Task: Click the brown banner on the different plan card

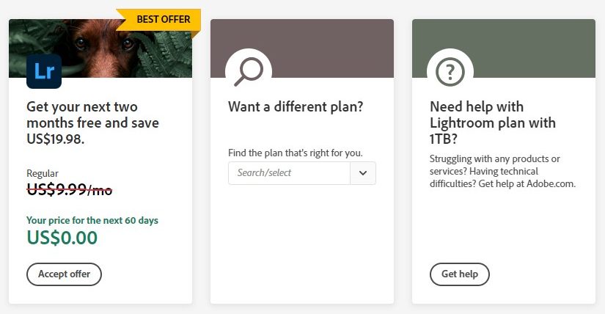Action: (302, 48)
